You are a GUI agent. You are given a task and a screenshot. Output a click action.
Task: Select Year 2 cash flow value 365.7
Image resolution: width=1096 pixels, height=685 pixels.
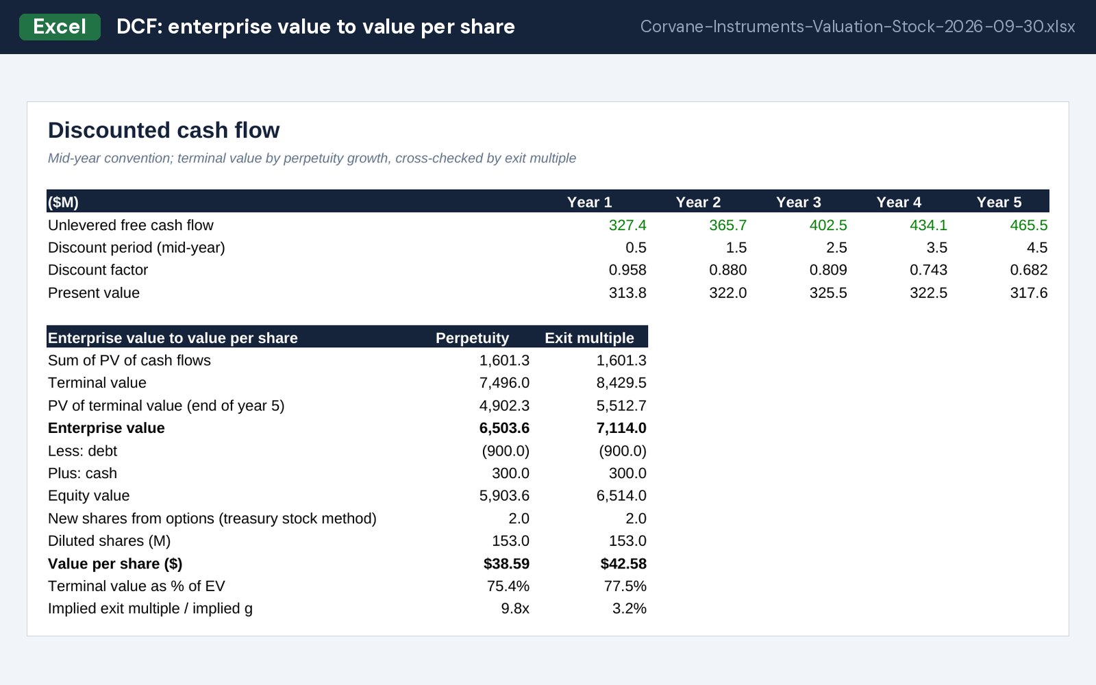pos(727,225)
